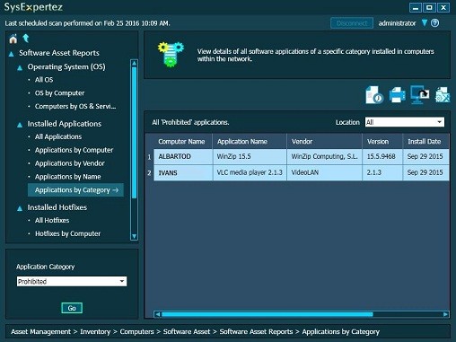Click the vertical tree scrollbar thumb
Viewport: 456px width, 342px height.
[134, 132]
